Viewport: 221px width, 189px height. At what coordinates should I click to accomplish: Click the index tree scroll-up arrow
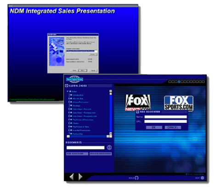111,91
